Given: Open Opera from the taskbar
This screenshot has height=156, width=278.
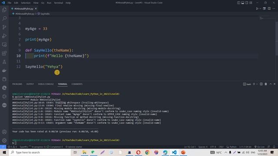Looking at the screenshot, I should point(138,152).
